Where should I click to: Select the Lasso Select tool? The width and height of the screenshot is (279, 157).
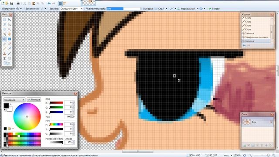click(x=5, y=24)
